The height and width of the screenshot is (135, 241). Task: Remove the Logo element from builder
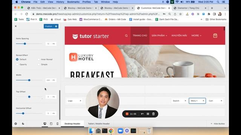tap(80, 101)
